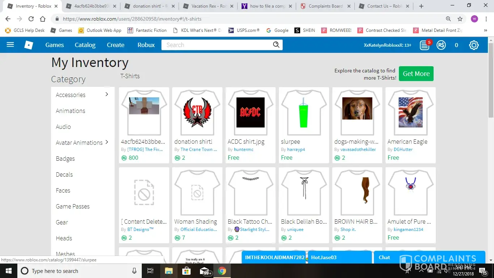Bookmark this page with star icon
The width and height of the screenshot is (494, 278).
(x=460, y=19)
